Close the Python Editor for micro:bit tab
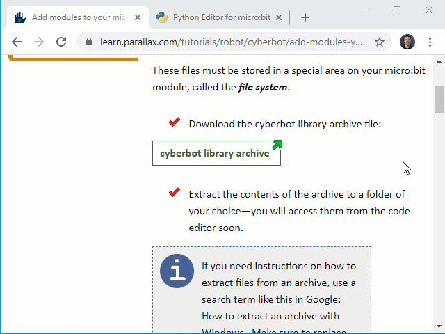This screenshot has width=445, height=334. (x=279, y=17)
